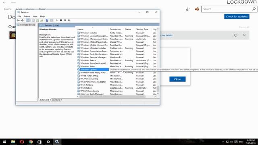Click the Refresh icon in Services toolbar

pyautogui.click(x=37, y=21)
